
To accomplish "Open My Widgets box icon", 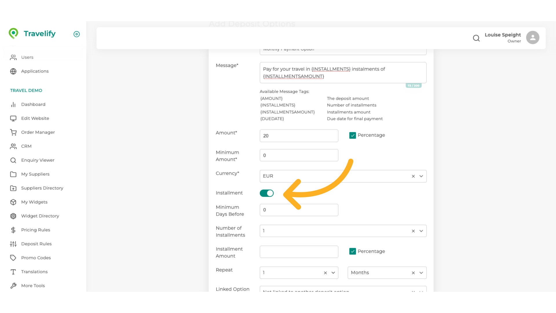I will tap(13, 202).
